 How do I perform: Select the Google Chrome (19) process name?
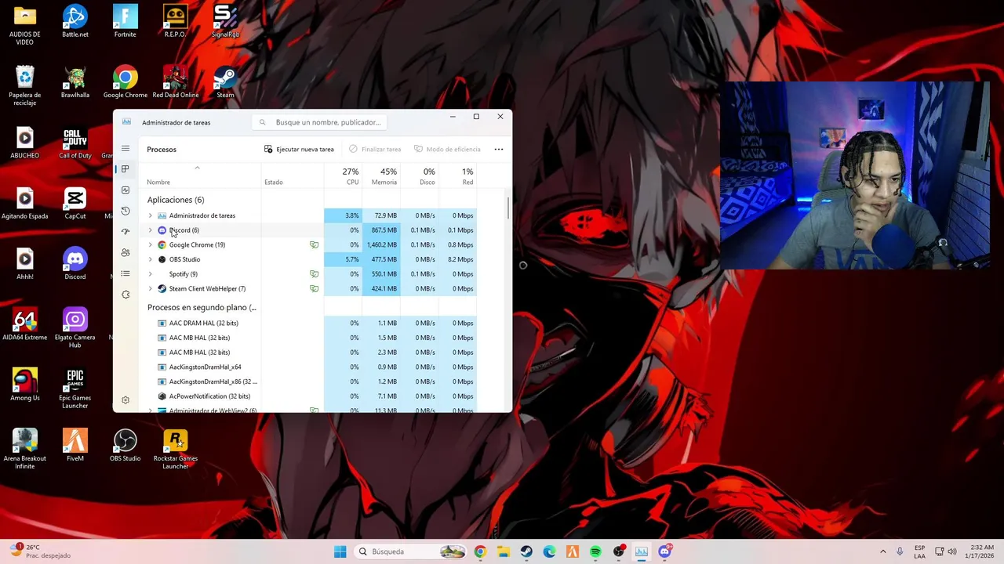(x=197, y=244)
